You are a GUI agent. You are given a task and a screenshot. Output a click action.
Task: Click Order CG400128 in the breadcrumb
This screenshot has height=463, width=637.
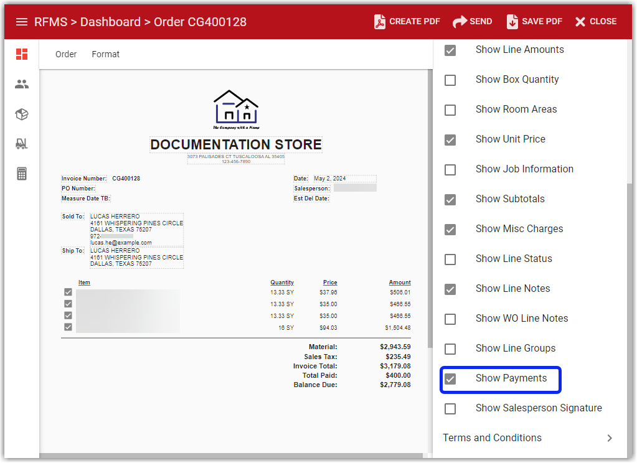pyautogui.click(x=200, y=22)
